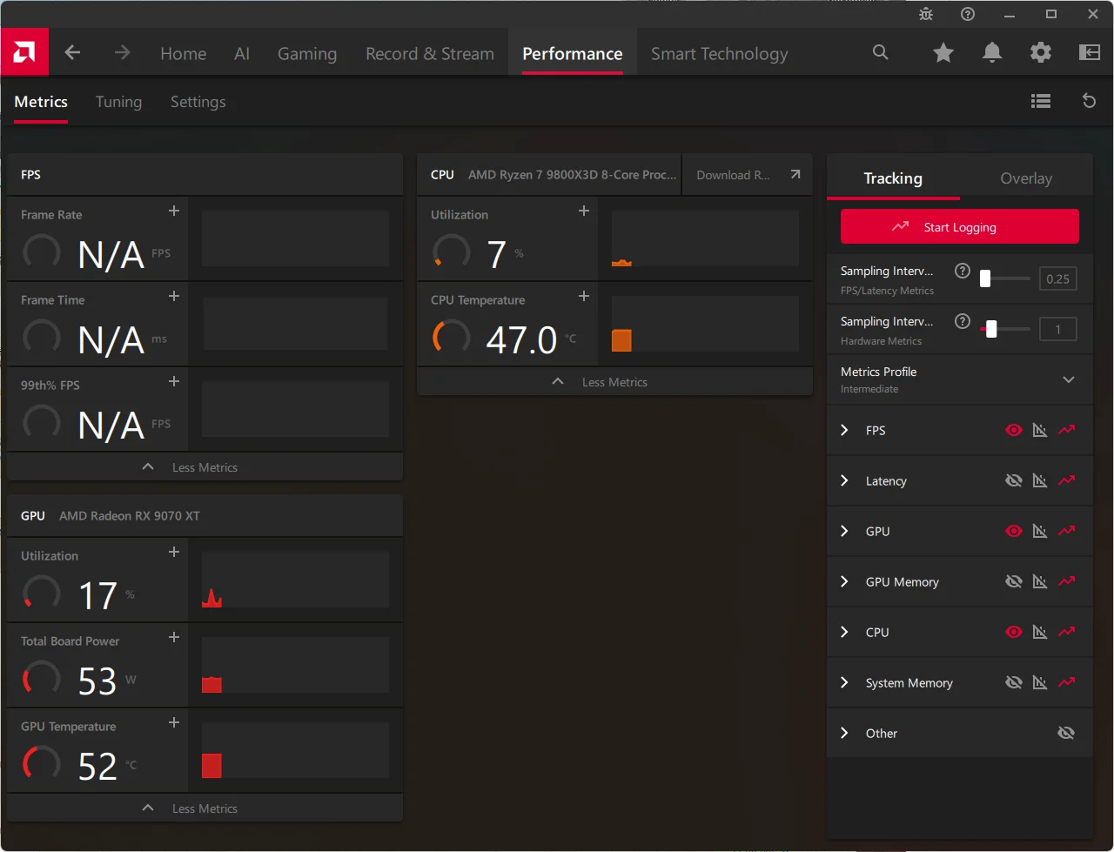
Task: Switch to list view icon
Action: (x=1040, y=101)
